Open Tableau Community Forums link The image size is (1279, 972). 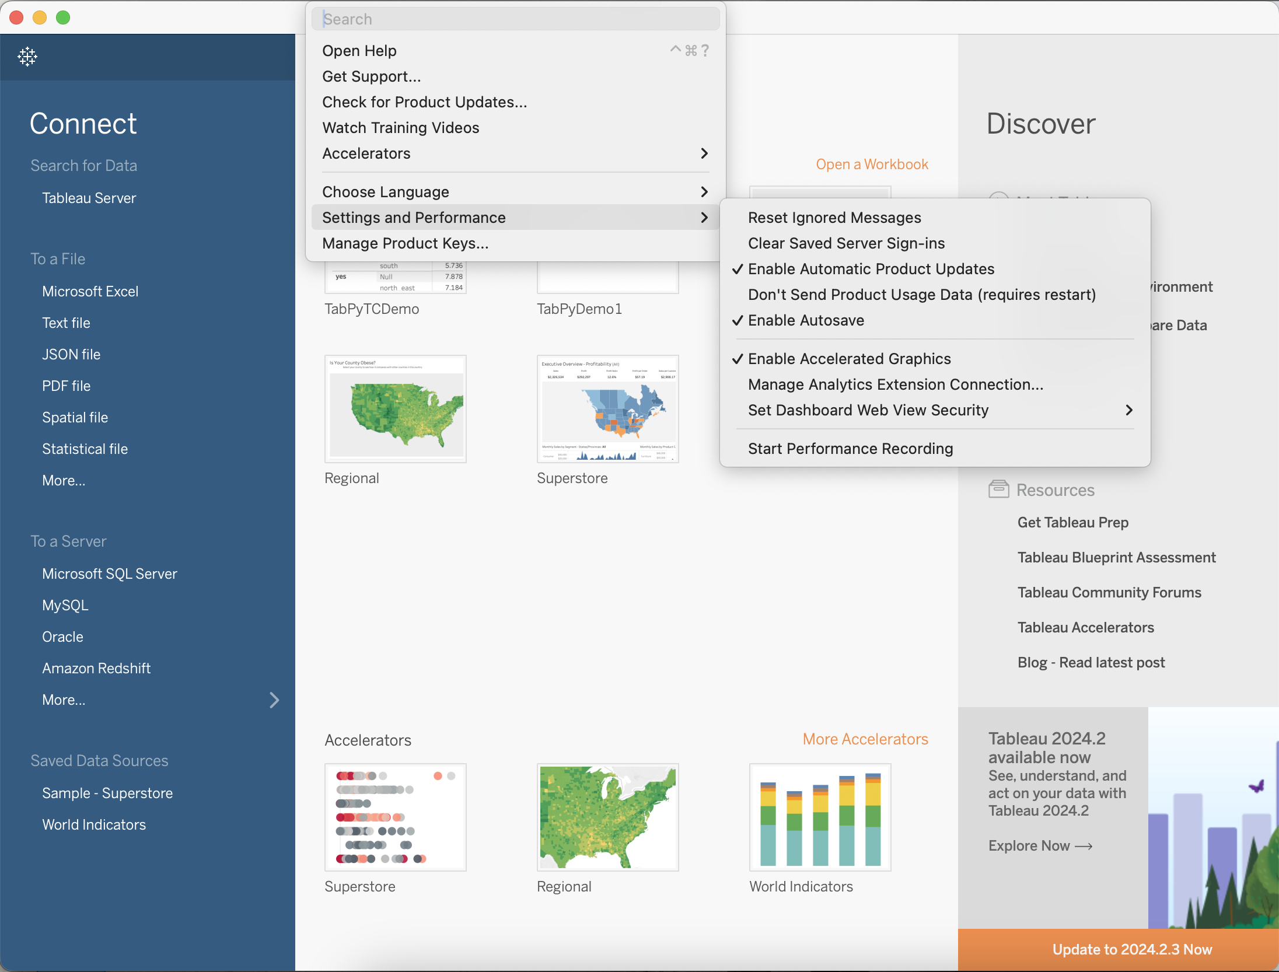(x=1109, y=592)
